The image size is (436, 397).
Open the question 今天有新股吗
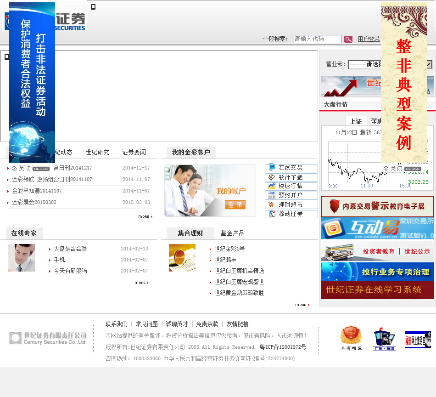coord(70,271)
